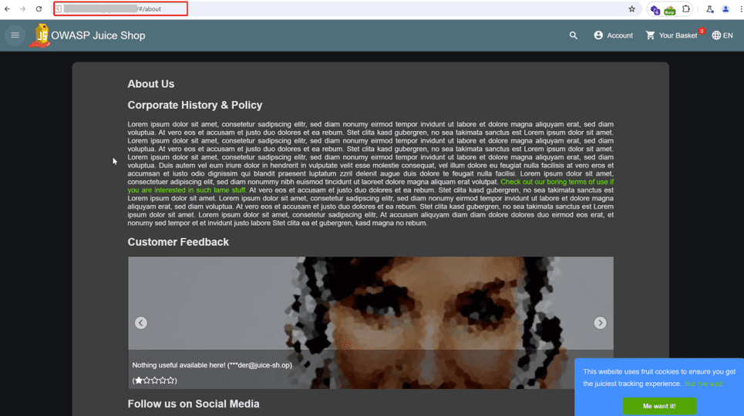Show previous customer feedback slide
The width and height of the screenshot is (744, 416).
coord(141,323)
